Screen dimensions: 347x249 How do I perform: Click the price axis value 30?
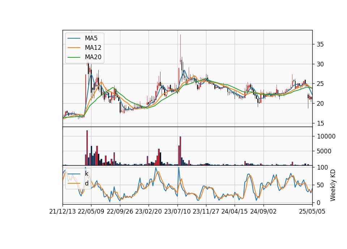tap(320, 64)
